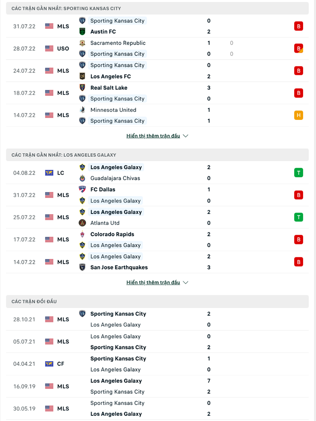Expand more Sporting Kansas City matches chevron
316x421 pixels.
click(x=186, y=136)
